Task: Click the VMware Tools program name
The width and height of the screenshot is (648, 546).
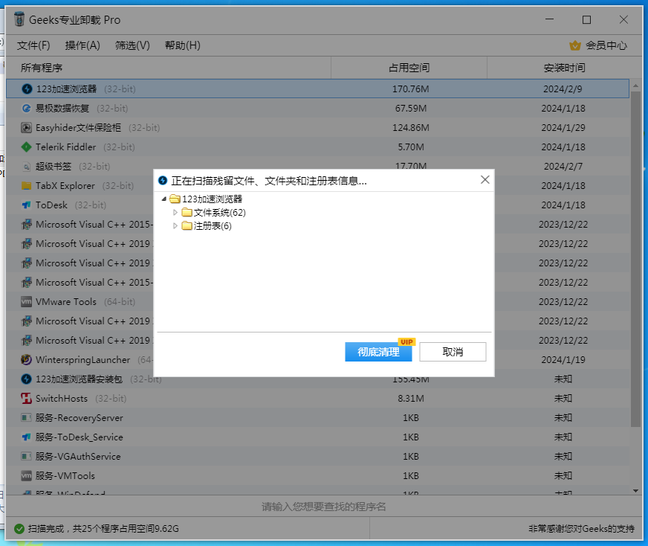Action: tap(66, 302)
